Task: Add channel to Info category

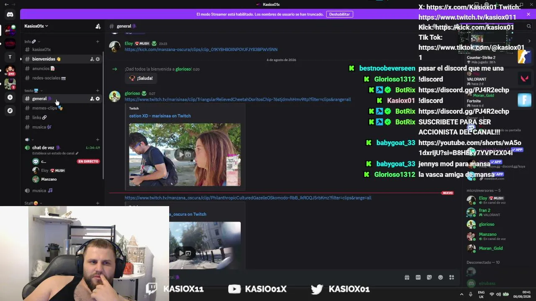Action: (98, 41)
